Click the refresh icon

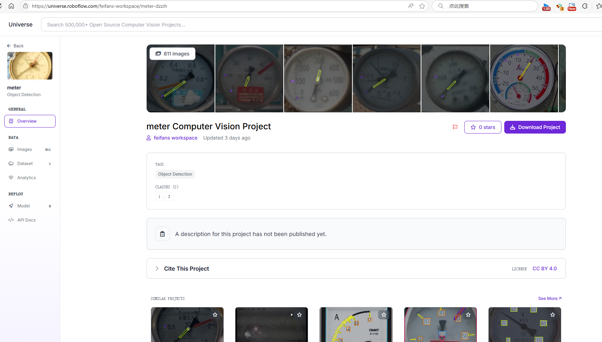point(1,6)
